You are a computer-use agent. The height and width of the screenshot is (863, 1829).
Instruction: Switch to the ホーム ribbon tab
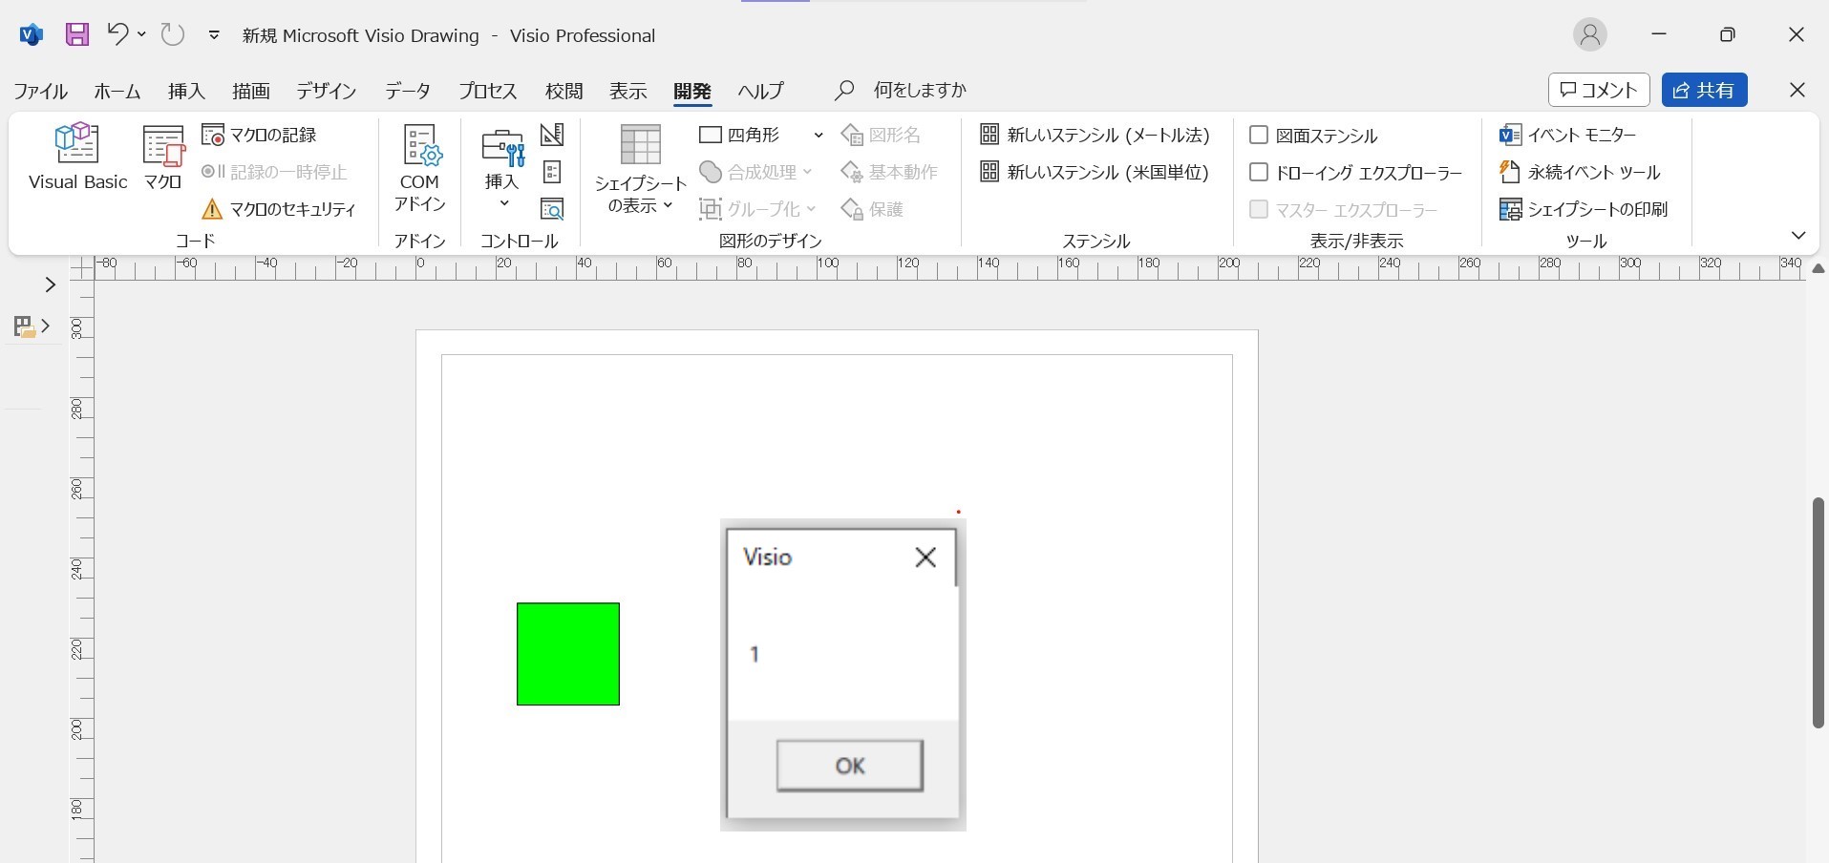(x=116, y=91)
